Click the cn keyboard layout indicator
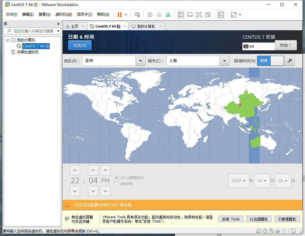This screenshot has height=236, width=305. [258, 46]
